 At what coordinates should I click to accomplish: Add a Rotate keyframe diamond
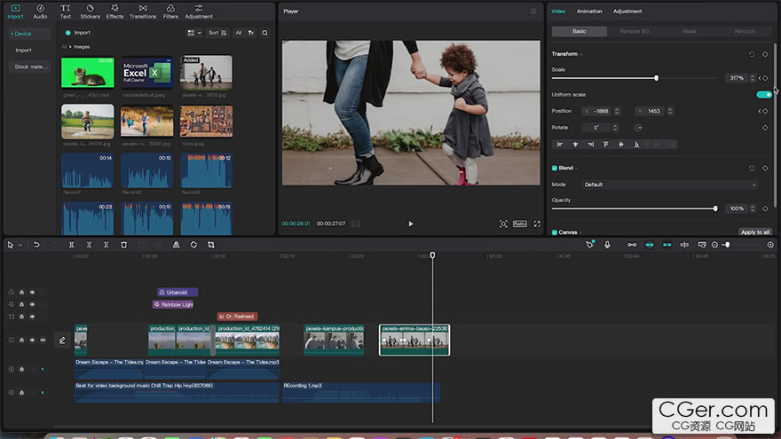(765, 128)
